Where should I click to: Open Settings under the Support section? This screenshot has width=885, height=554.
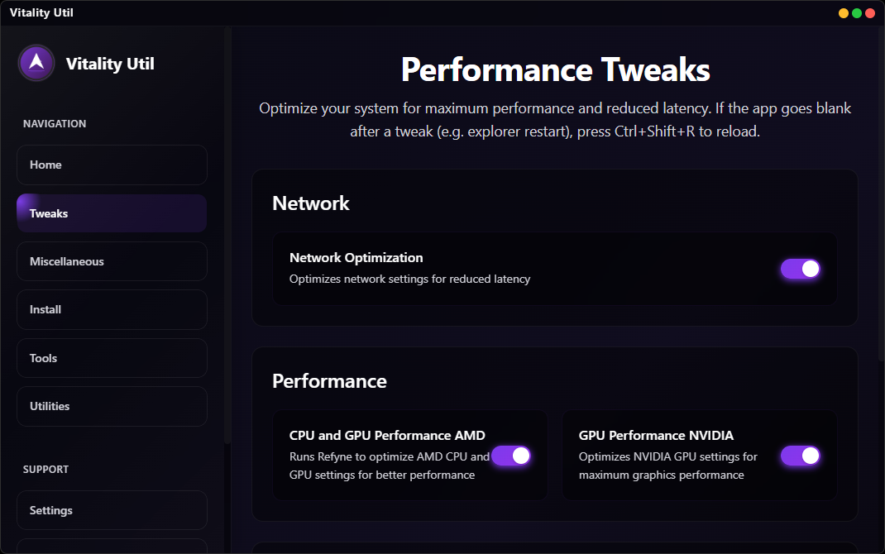[x=112, y=510]
